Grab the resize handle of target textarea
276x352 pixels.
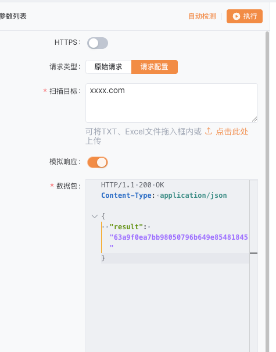[255, 119]
